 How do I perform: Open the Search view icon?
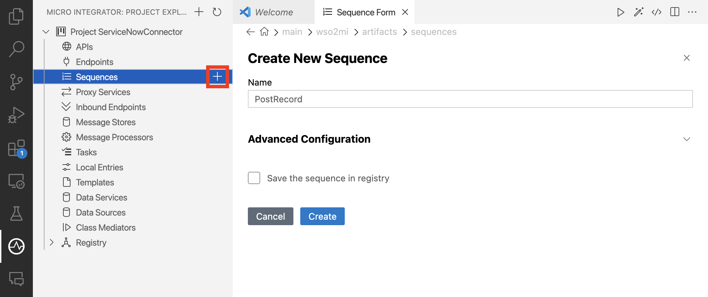[x=16, y=49]
